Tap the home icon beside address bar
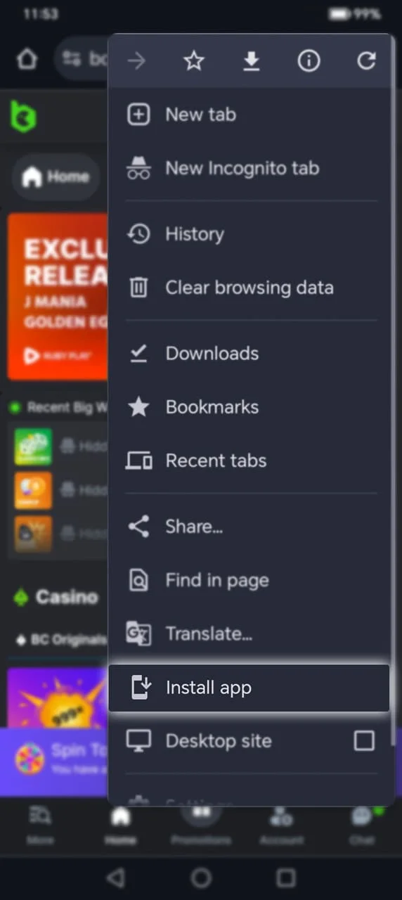 [27, 59]
